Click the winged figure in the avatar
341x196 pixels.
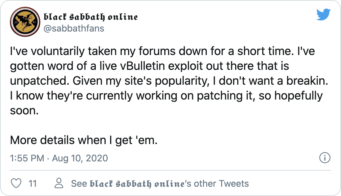click(x=24, y=21)
